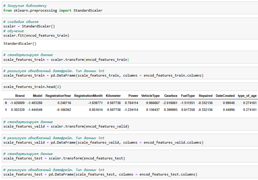258x180 pixels.
Task: Click the Kilometer column header
Action: pos(113,96)
